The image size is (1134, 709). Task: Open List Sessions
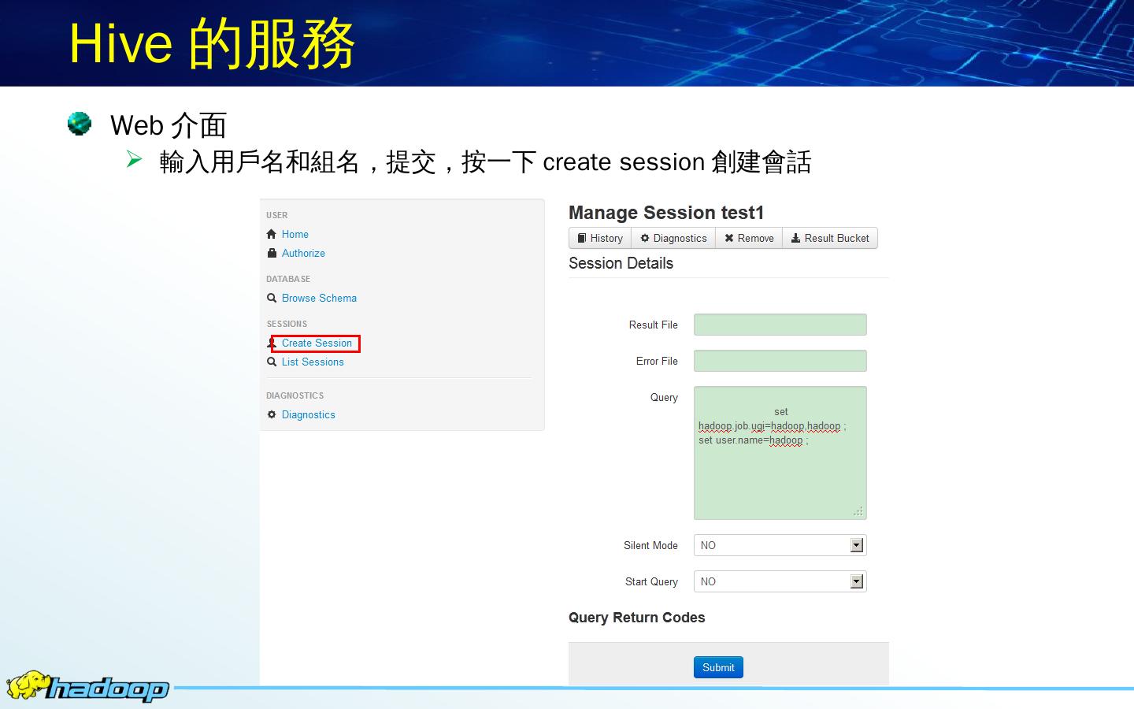(x=313, y=362)
